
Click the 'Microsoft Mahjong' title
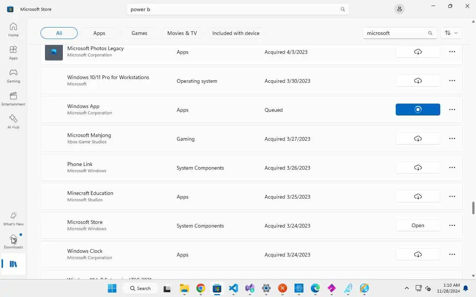pyautogui.click(x=89, y=135)
